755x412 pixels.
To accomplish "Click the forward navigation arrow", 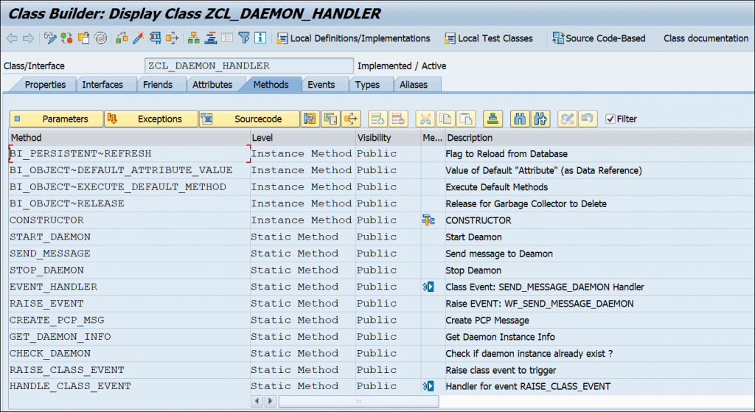I will [29, 38].
